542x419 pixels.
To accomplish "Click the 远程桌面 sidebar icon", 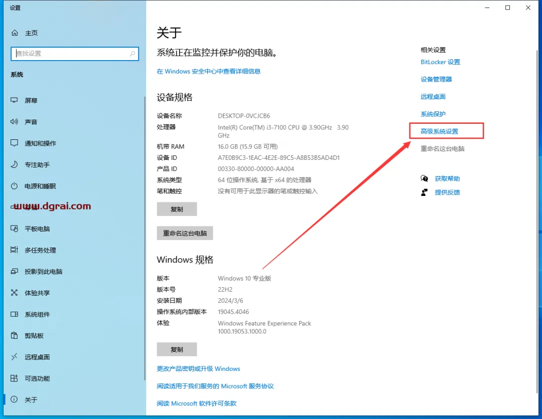I will coord(14,357).
